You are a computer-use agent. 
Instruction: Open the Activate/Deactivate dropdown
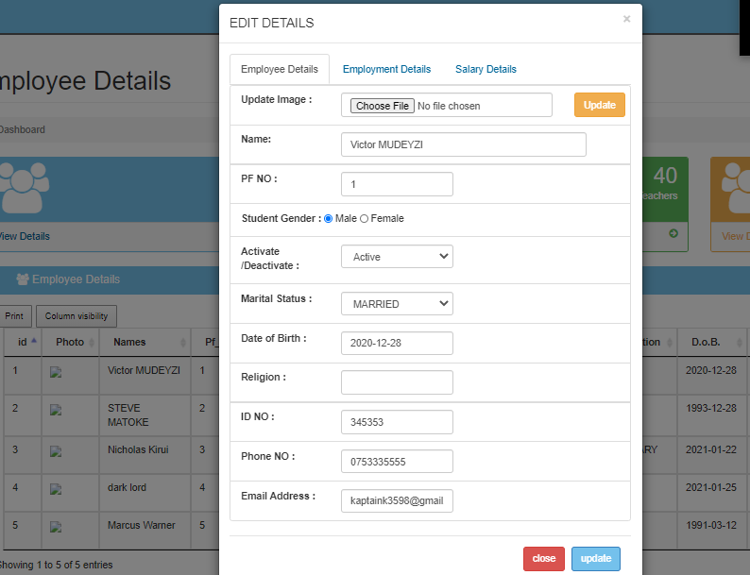[397, 257]
